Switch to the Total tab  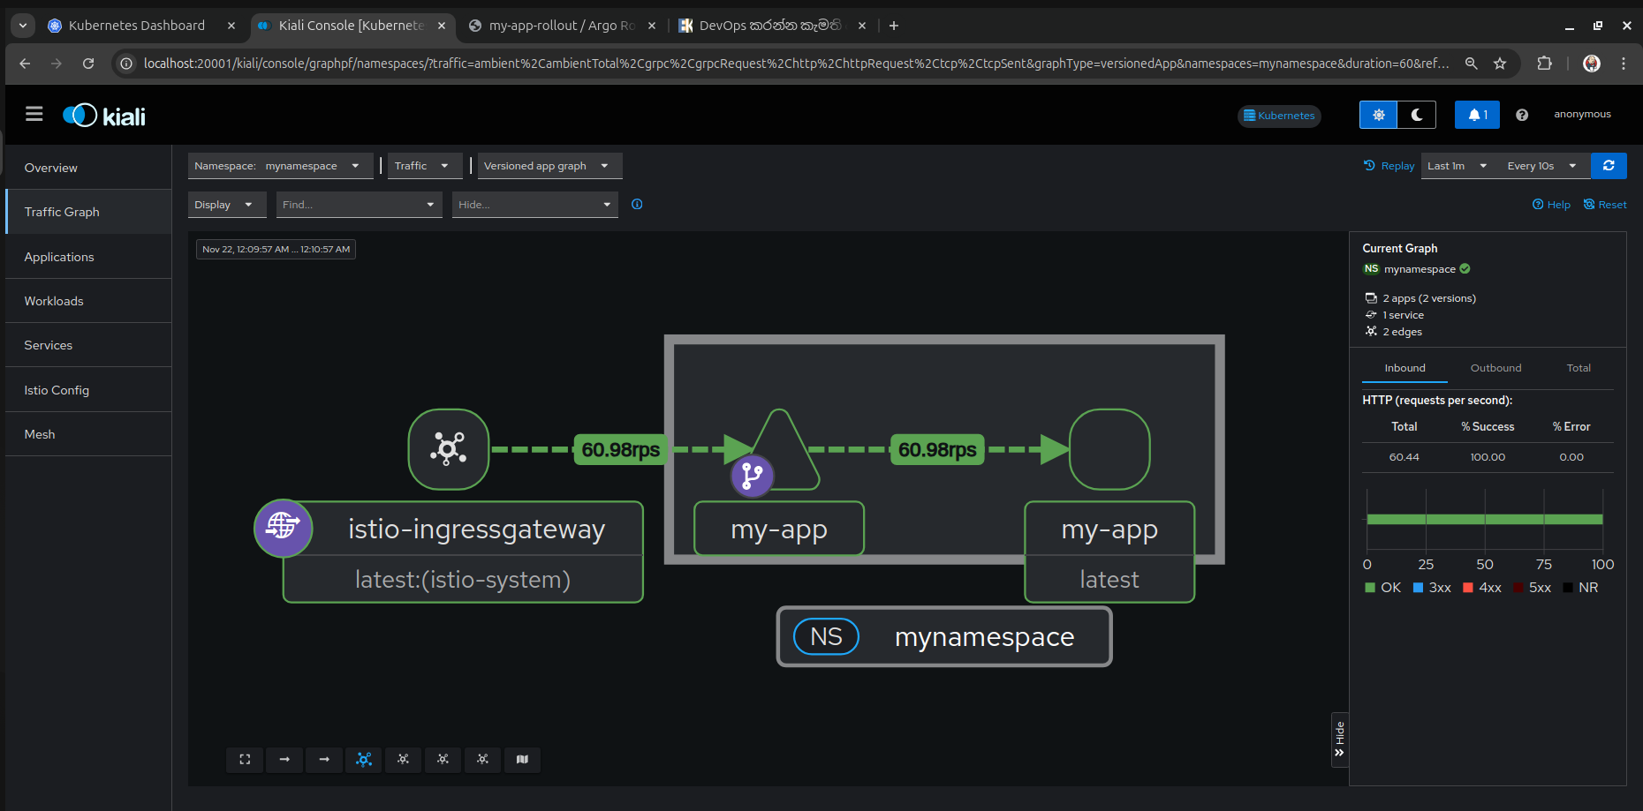point(1579,368)
